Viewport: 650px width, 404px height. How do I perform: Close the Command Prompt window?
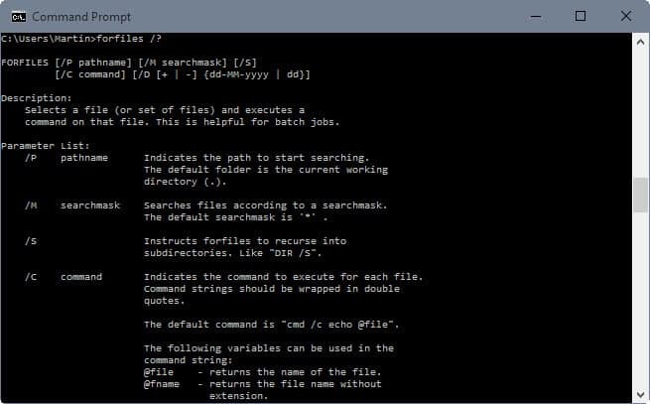(x=626, y=17)
